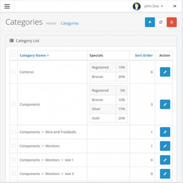Click John Doe's profile avatar
The image size is (183, 183).
[x=137, y=6]
